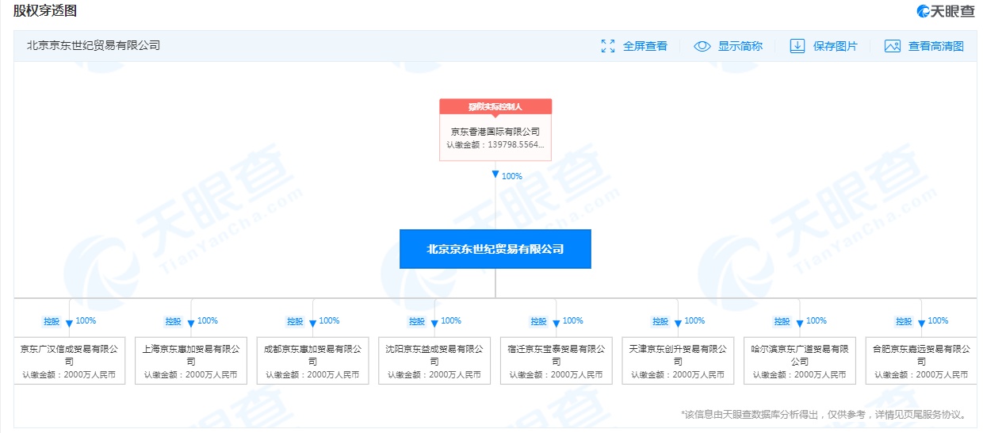Click 控股 tag above 上海京东惠加贸易
This screenshot has height=433, width=983.
(x=174, y=321)
